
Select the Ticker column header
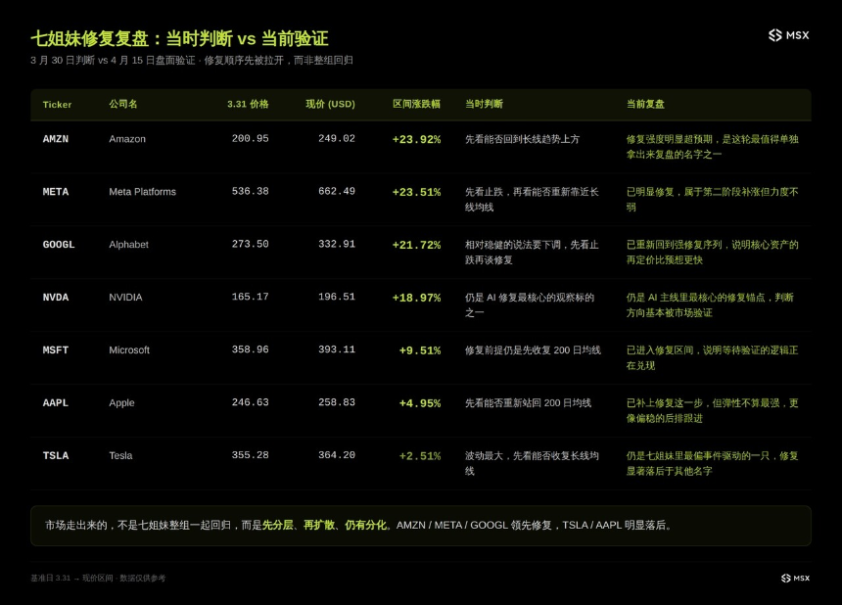[57, 105]
